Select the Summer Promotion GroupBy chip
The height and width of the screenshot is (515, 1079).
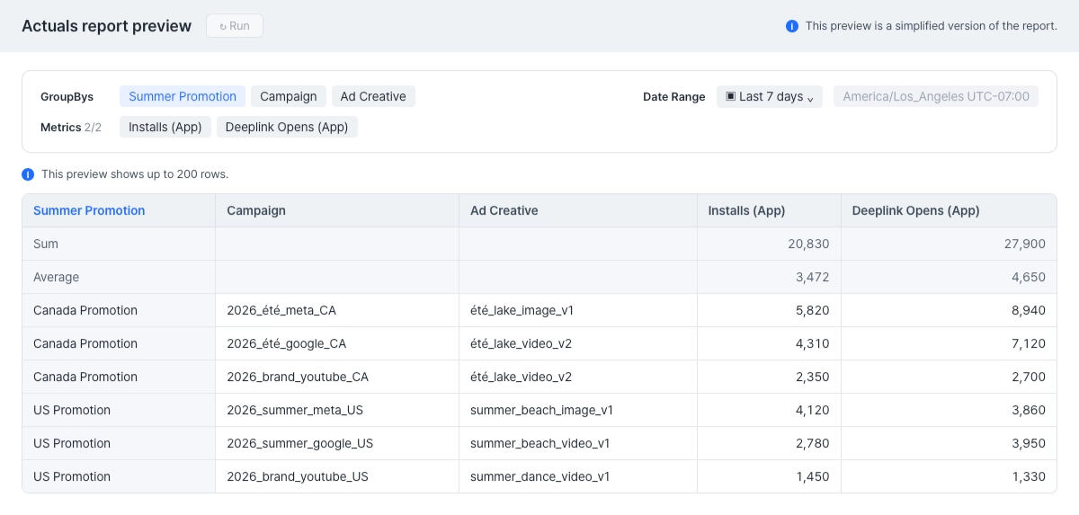click(183, 96)
